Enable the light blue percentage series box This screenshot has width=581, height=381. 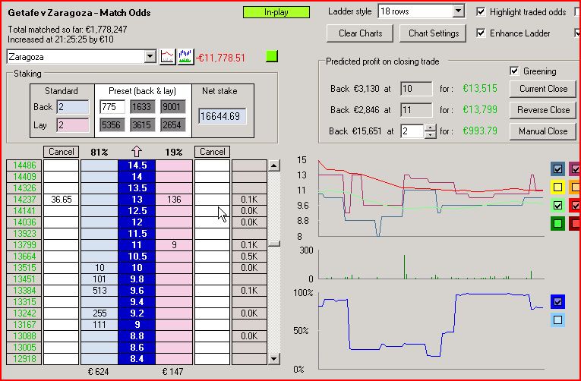(x=559, y=320)
